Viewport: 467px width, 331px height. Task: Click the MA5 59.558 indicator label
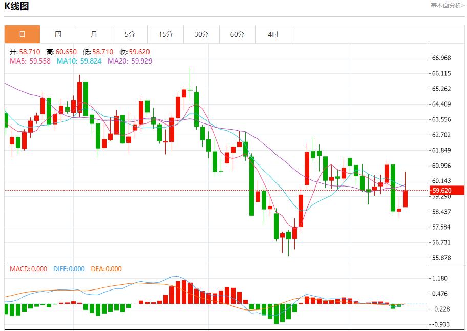coord(30,61)
